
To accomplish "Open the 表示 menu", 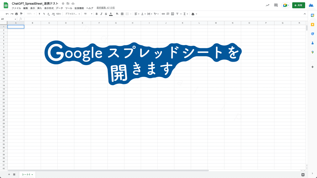I will click(32, 8).
